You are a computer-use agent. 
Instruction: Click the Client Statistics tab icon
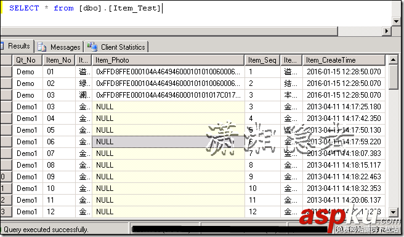coord(92,47)
